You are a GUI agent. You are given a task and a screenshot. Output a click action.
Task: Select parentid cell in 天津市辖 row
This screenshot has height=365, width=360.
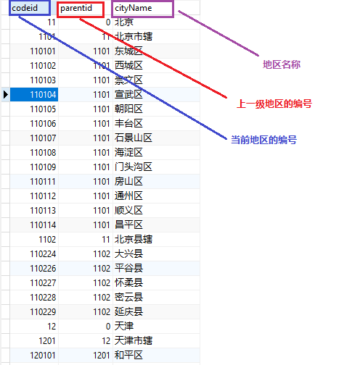pyautogui.click(x=86, y=340)
